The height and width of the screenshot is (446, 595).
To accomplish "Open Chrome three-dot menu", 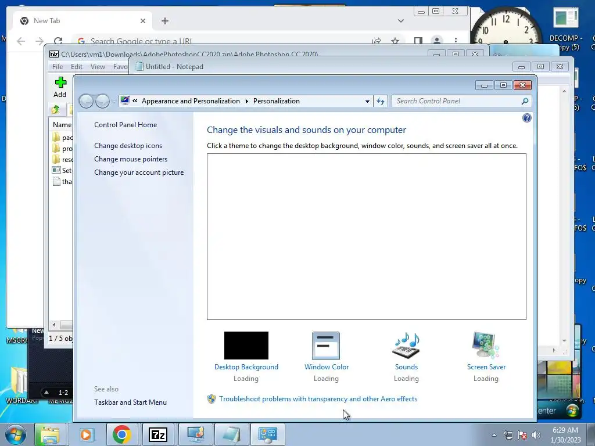I will (456, 41).
